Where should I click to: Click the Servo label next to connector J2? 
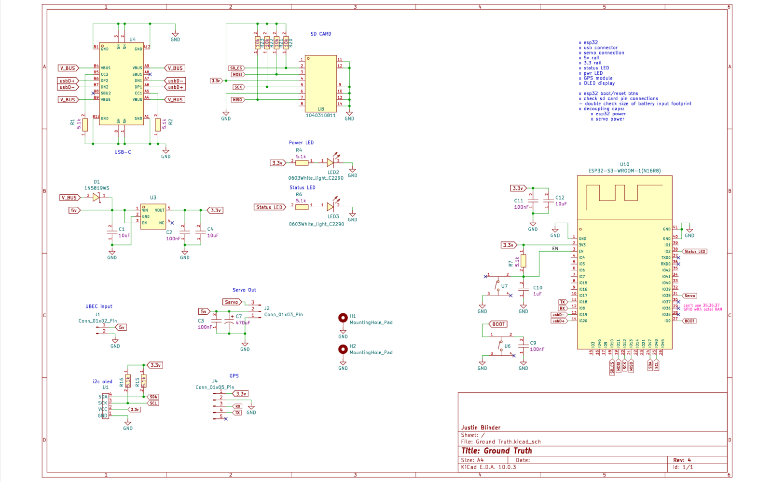[233, 302]
